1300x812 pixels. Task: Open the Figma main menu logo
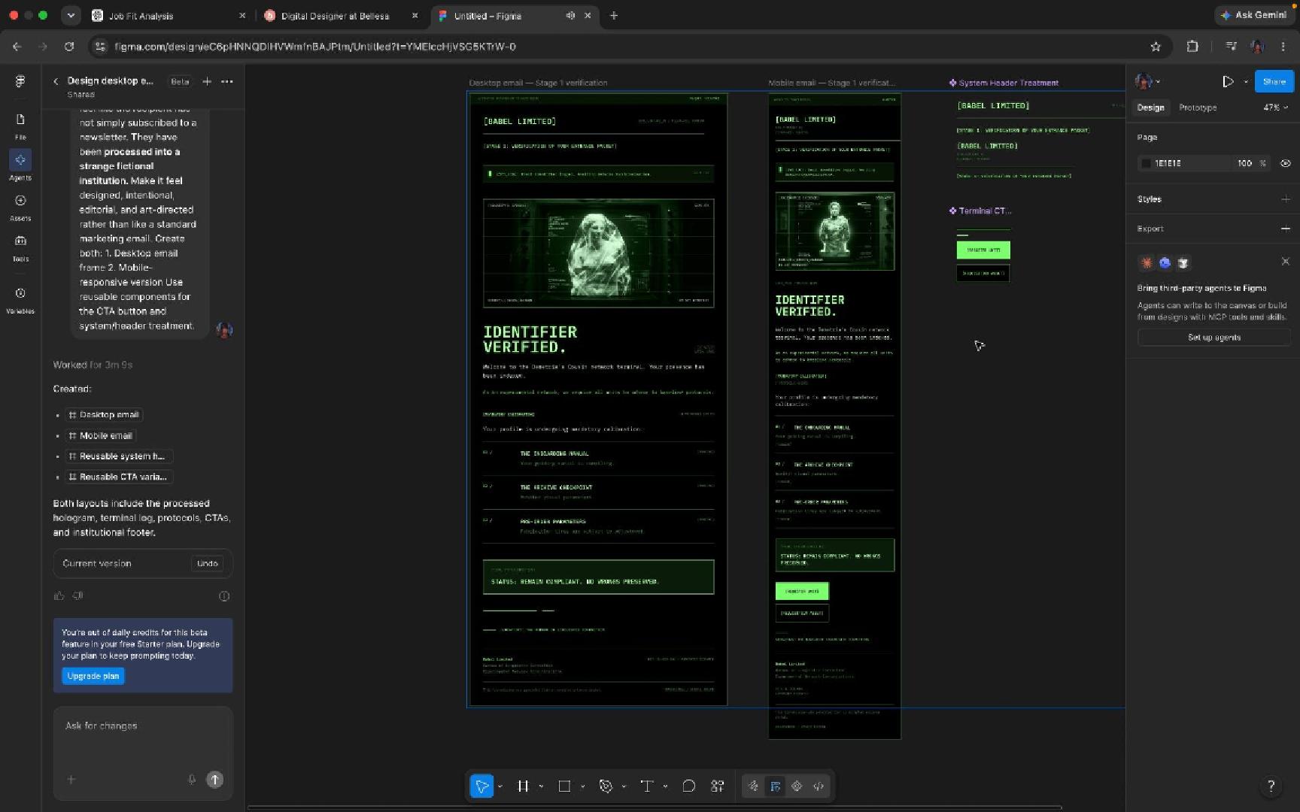(20, 81)
